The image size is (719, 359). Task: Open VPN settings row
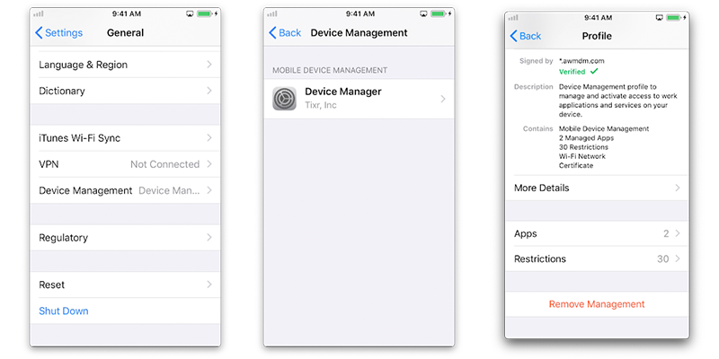pyautogui.click(x=125, y=164)
